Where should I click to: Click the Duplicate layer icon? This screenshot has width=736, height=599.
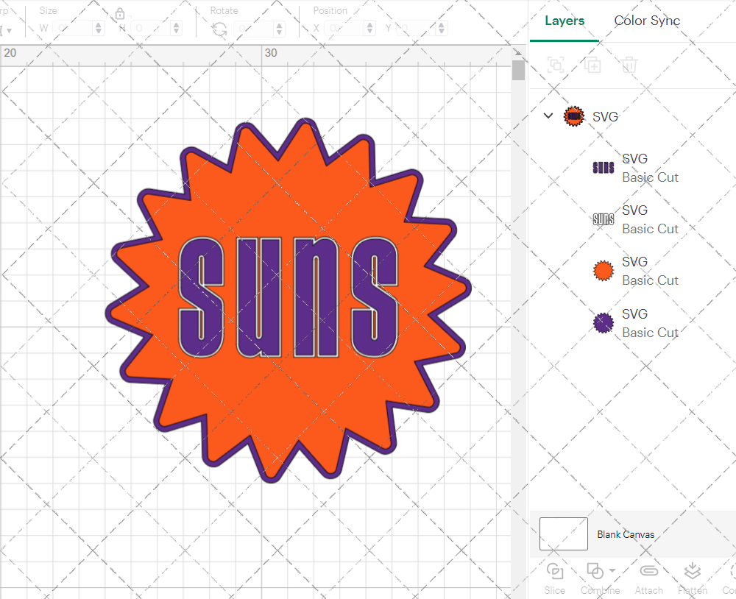(592, 65)
